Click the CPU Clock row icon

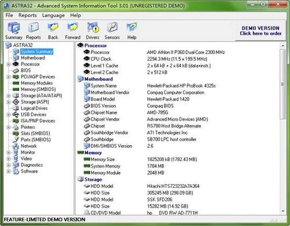pyautogui.click(x=86, y=59)
